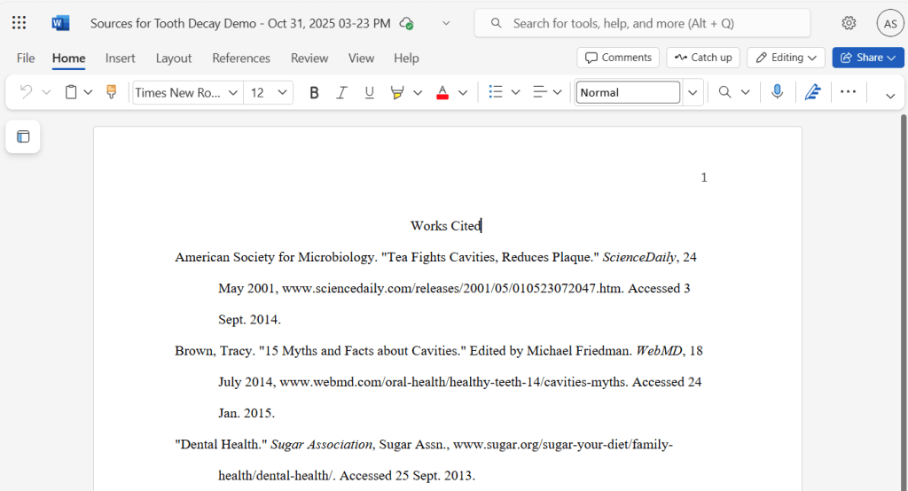
Task: Toggle italic formatting
Action: 341,93
